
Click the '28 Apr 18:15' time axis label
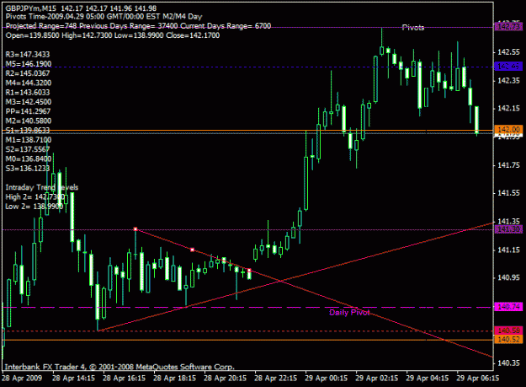click(175, 379)
